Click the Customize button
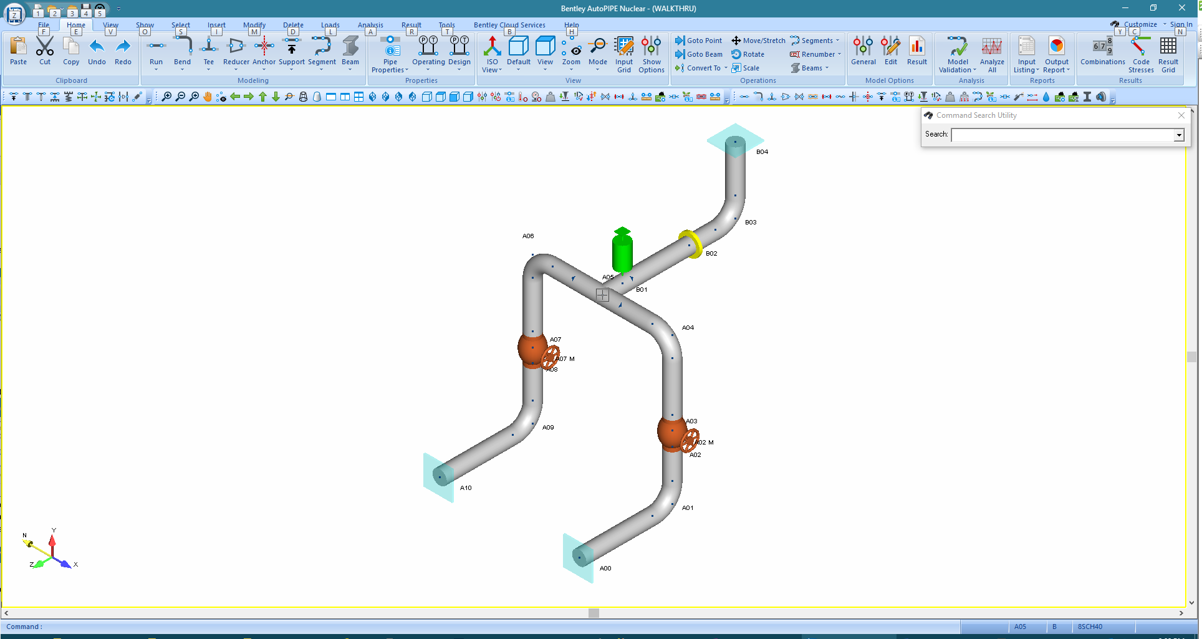 (x=1140, y=24)
